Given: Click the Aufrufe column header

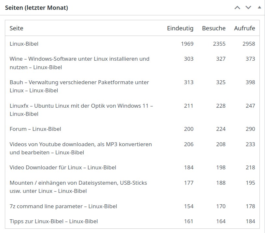Looking at the screenshot, I should click(x=244, y=28).
